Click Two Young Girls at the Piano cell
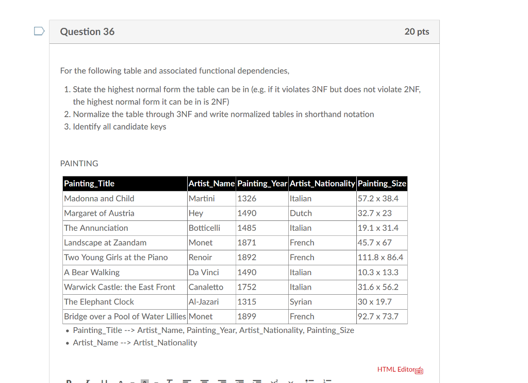The width and height of the screenshot is (528, 383). tap(125, 258)
